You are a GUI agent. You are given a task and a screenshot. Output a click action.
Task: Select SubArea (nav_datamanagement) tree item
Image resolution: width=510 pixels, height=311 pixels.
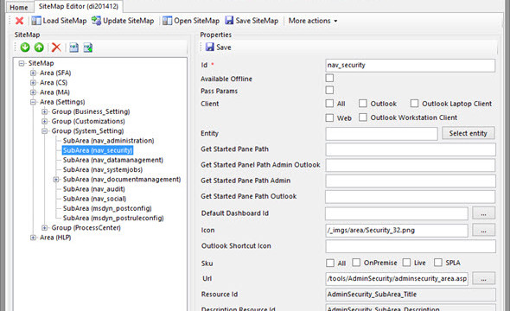click(x=113, y=160)
